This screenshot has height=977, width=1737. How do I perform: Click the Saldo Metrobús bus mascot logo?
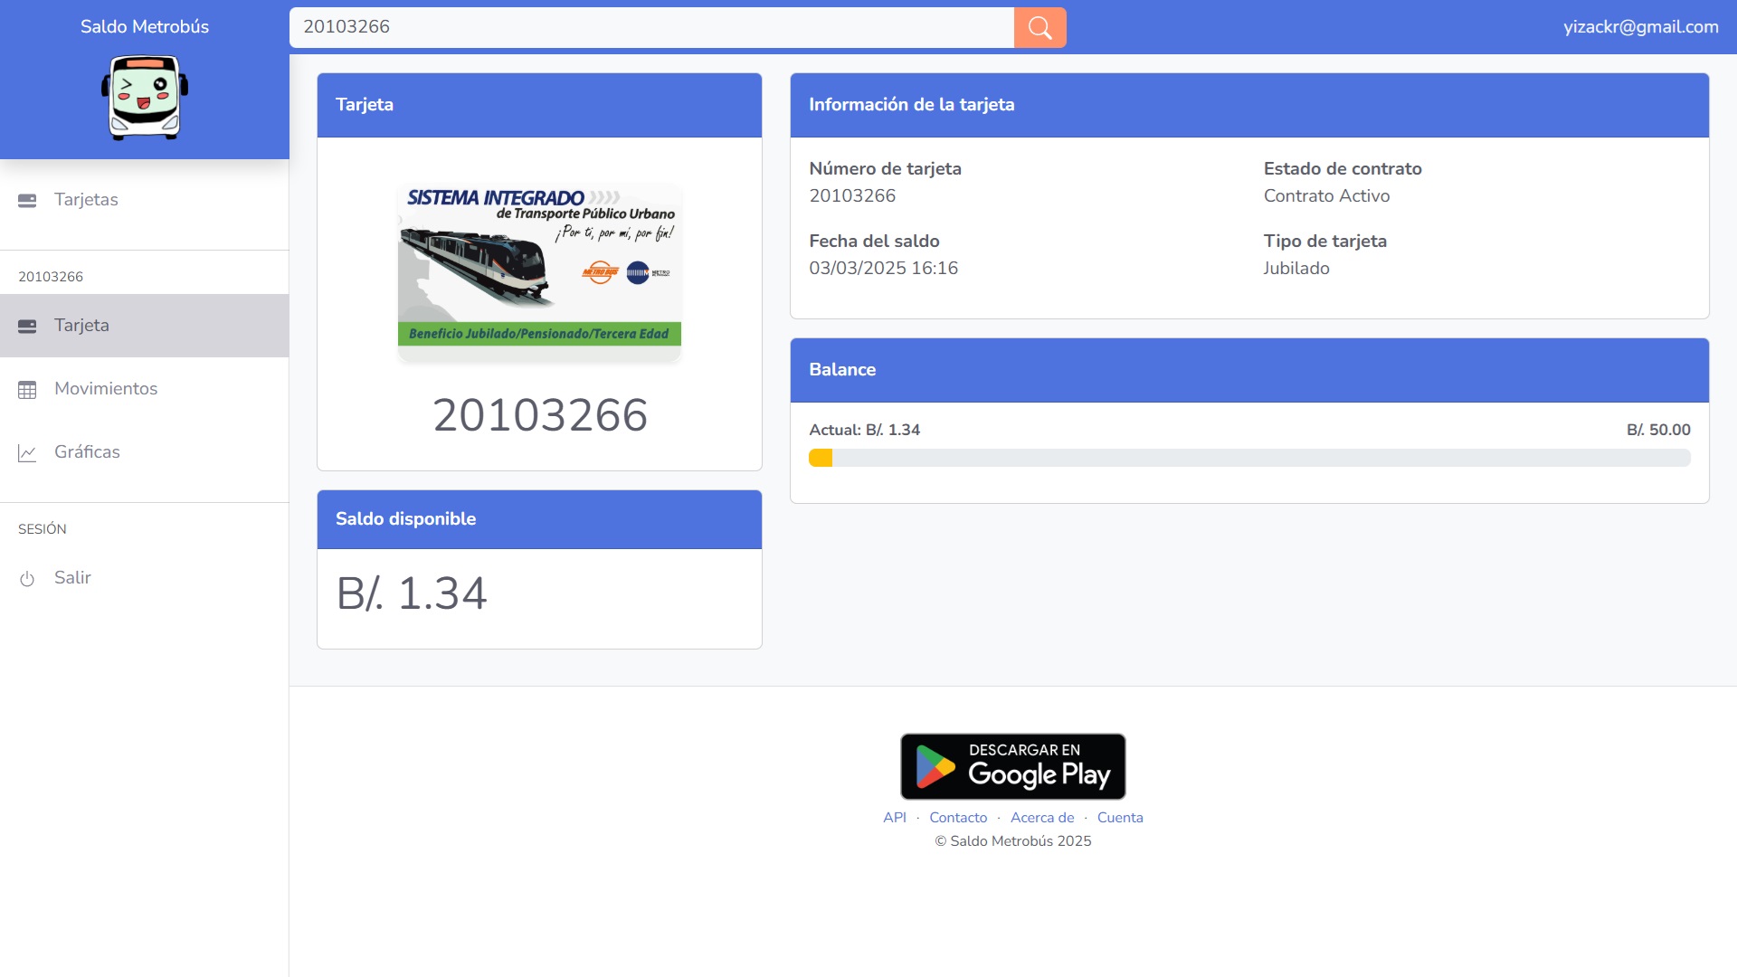pyautogui.click(x=145, y=98)
